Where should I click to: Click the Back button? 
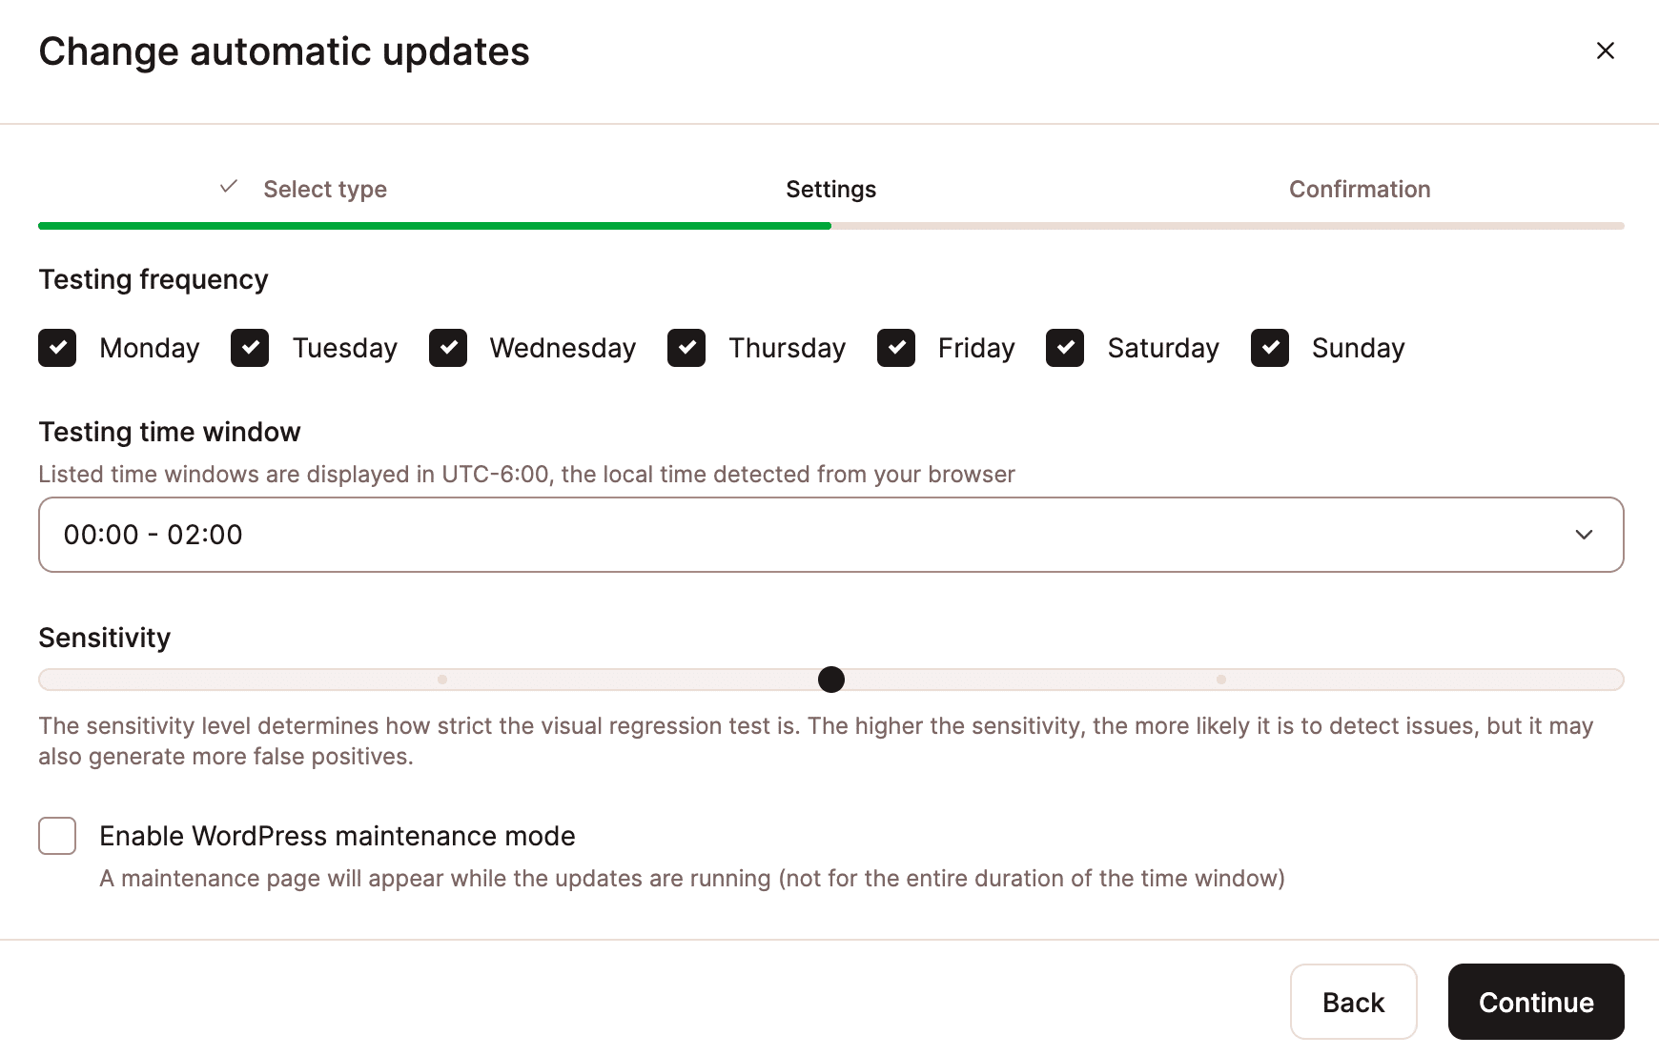[x=1353, y=1002]
